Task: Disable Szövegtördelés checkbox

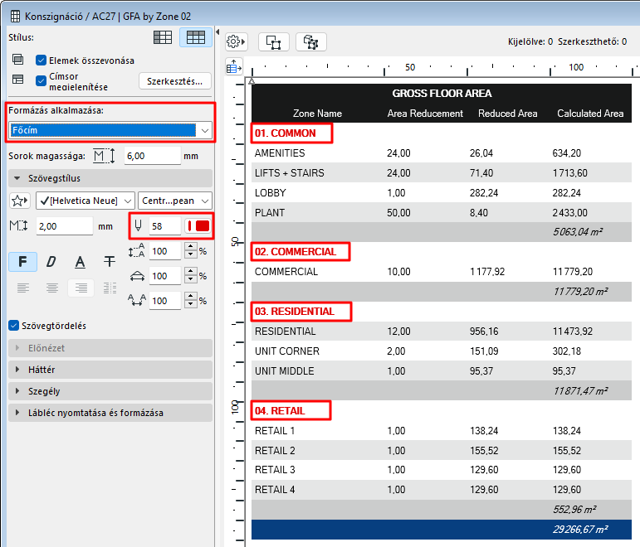Action: coord(13,326)
